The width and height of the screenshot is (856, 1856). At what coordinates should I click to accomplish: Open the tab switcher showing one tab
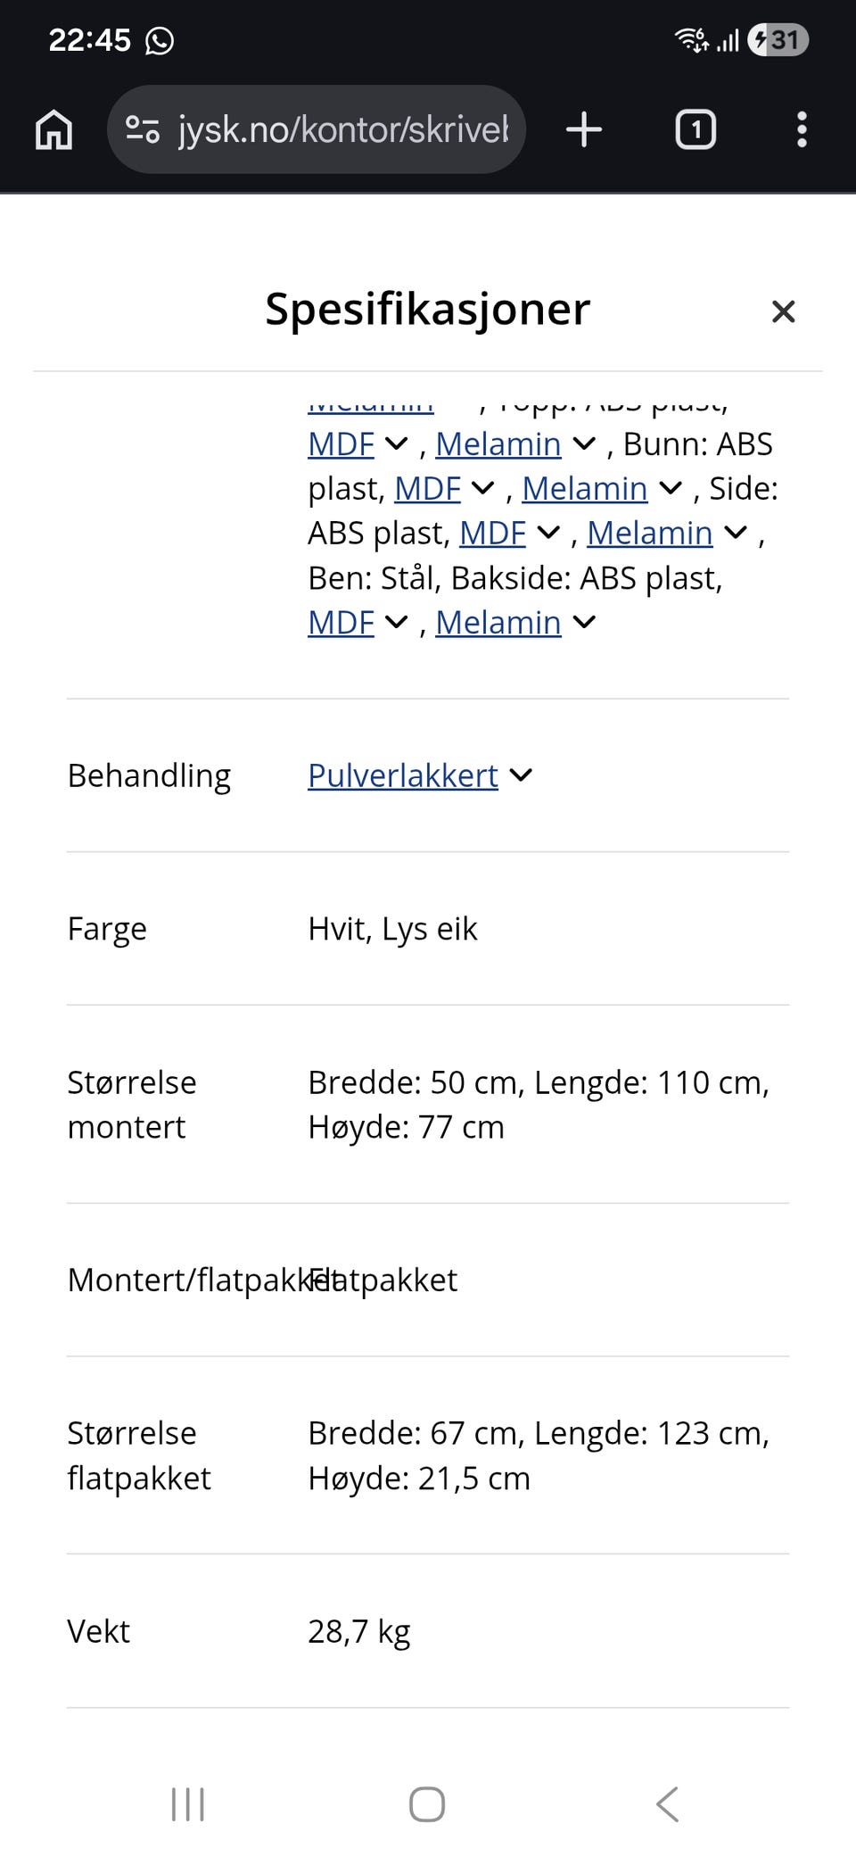pos(694,129)
